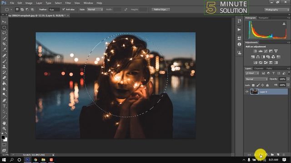This screenshot has width=291, height=163.
Task: Open the Fill slider arrow
Action: (288, 85)
